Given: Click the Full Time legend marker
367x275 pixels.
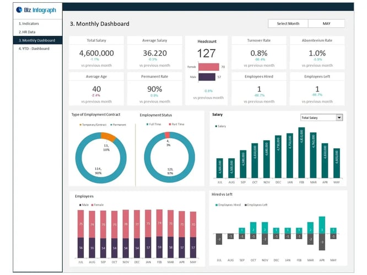Looking at the screenshot, I should tap(148, 125).
